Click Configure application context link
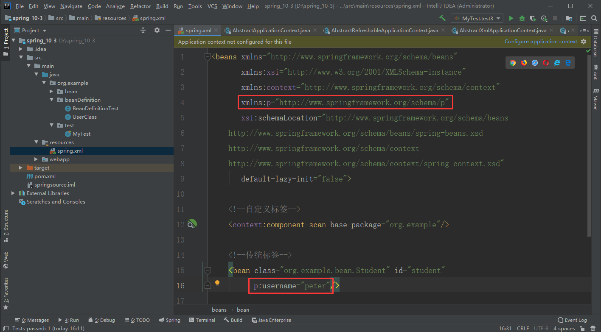The image size is (601, 332). pyautogui.click(x=540, y=42)
